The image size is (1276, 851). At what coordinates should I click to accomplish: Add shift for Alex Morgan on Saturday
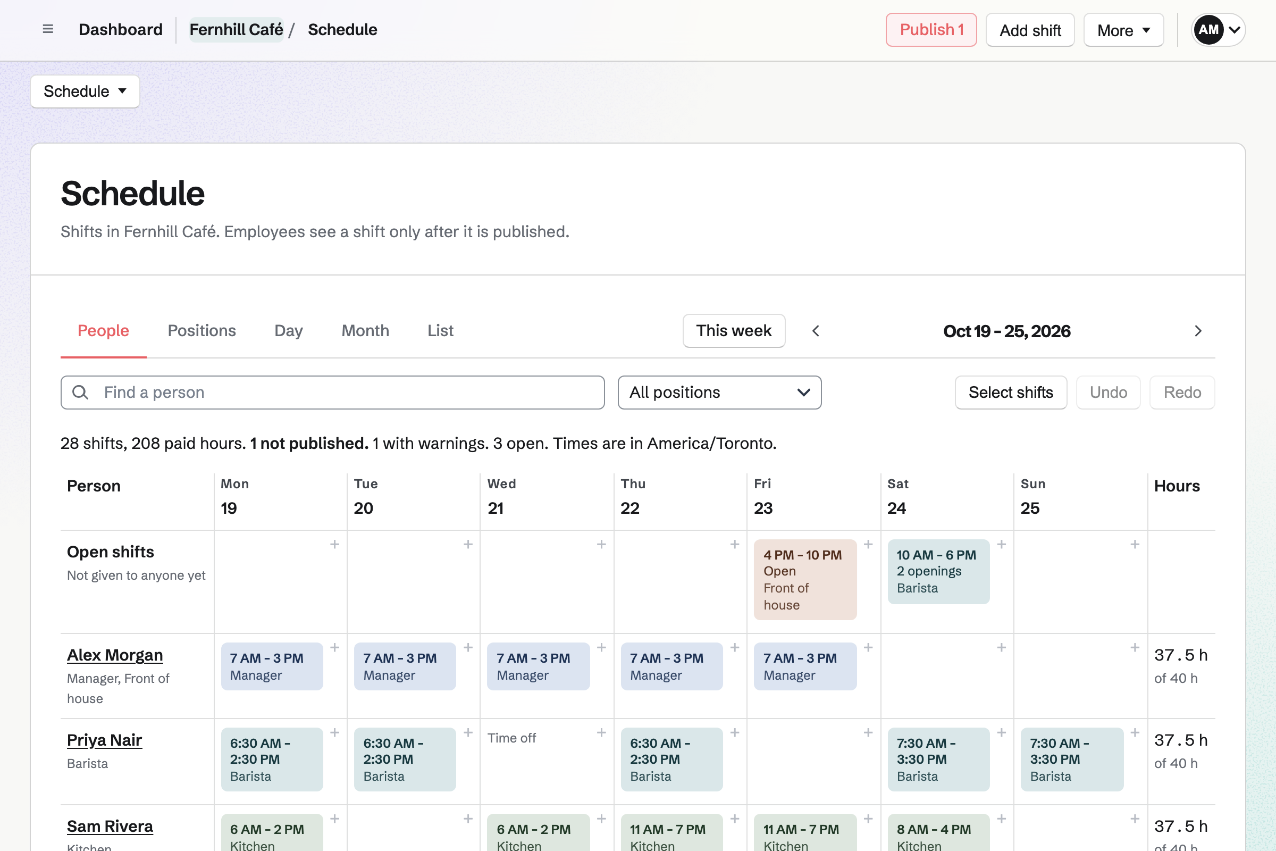pyautogui.click(x=1002, y=647)
